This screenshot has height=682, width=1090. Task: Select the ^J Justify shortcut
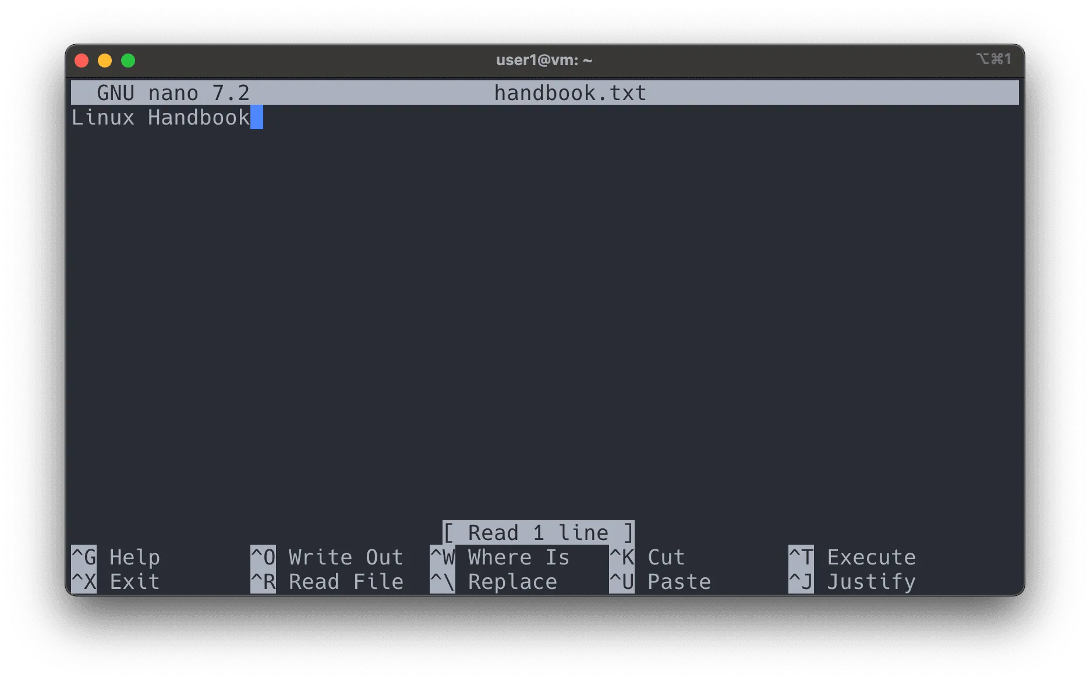click(x=852, y=582)
